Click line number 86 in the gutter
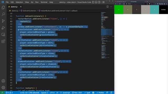This screenshot has width=168, height=94. (x=11, y=83)
